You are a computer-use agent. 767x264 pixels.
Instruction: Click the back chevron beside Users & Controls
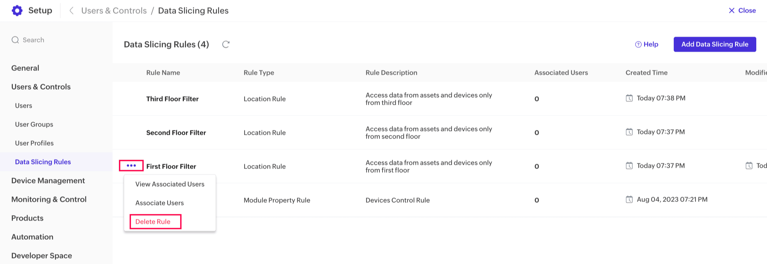pos(72,11)
